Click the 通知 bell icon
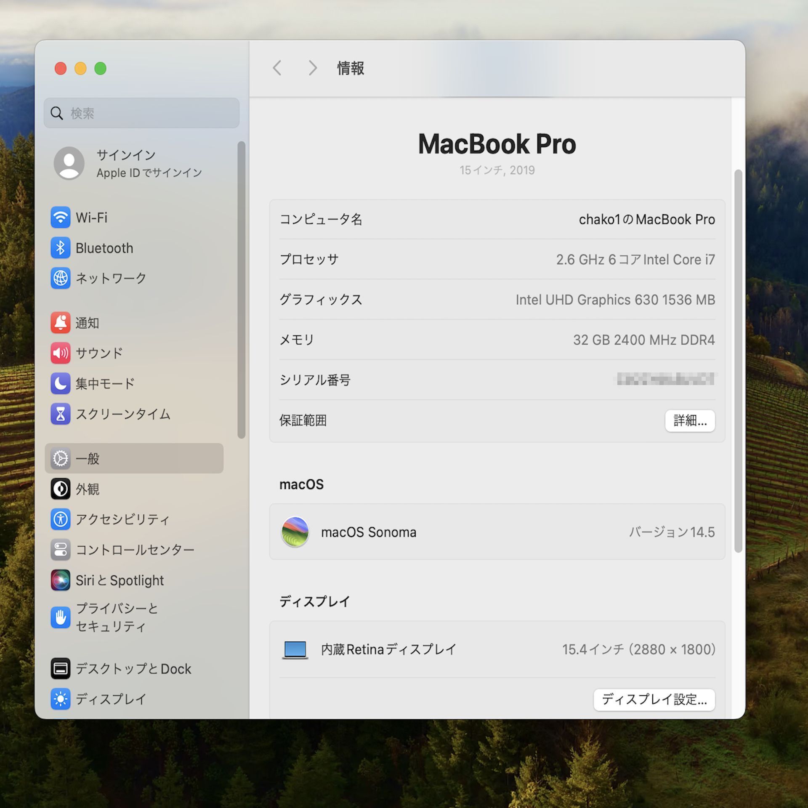Viewport: 808px width, 808px height. (60, 323)
